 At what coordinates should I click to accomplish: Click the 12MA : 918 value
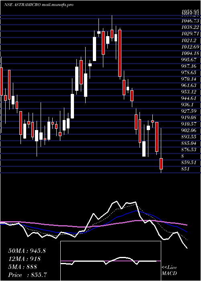pyautogui.click(x=24, y=259)
